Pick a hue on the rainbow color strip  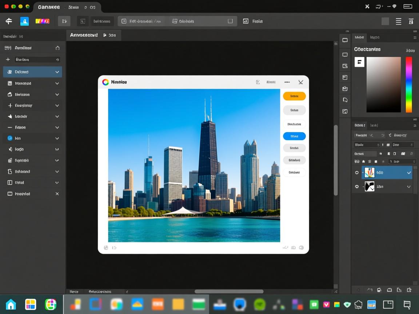pyautogui.click(x=409, y=84)
